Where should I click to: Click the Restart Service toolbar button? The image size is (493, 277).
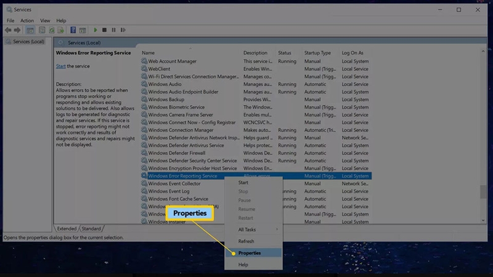123,30
